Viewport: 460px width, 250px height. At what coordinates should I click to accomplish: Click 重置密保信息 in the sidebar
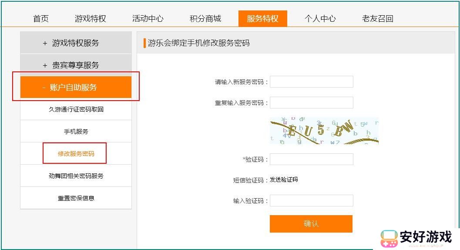click(x=76, y=198)
